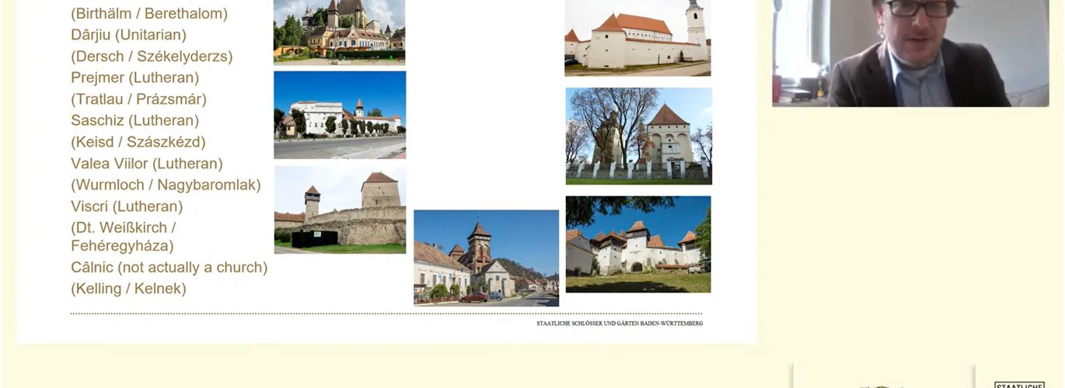Click the speaker's webcam video feed
This screenshot has height=388, width=1065.
(x=910, y=53)
